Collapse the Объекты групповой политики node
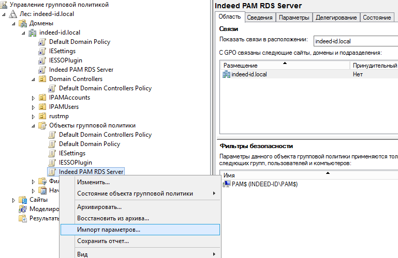 34,126
